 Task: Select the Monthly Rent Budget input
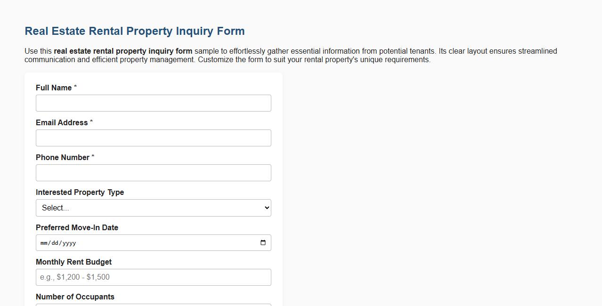pyautogui.click(x=153, y=277)
